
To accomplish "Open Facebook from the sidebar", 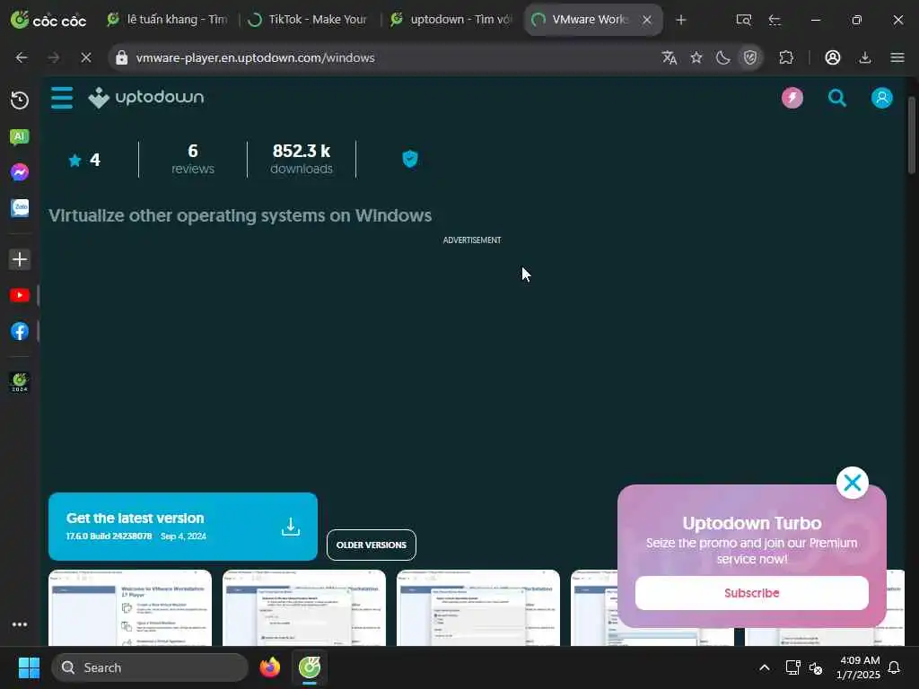I will pyautogui.click(x=20, y=331).
